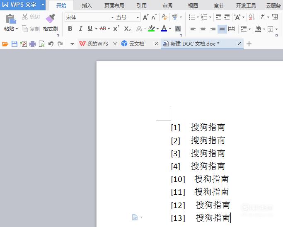Switch to the 页面布局 ribbon tab
This screenshot has height=227, width=283.
(114, 6)
